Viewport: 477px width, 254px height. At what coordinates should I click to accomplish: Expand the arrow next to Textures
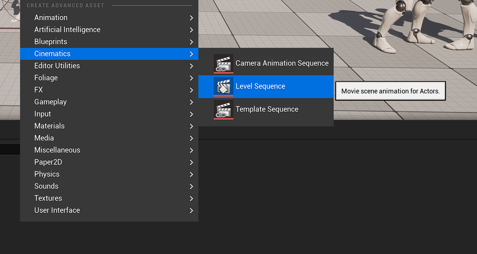click(x=191, y=199)
